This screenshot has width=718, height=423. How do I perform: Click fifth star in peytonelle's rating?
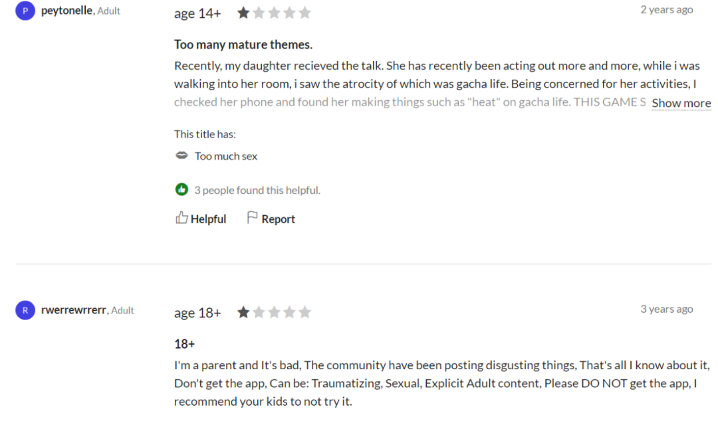click(x=304, y=13)
